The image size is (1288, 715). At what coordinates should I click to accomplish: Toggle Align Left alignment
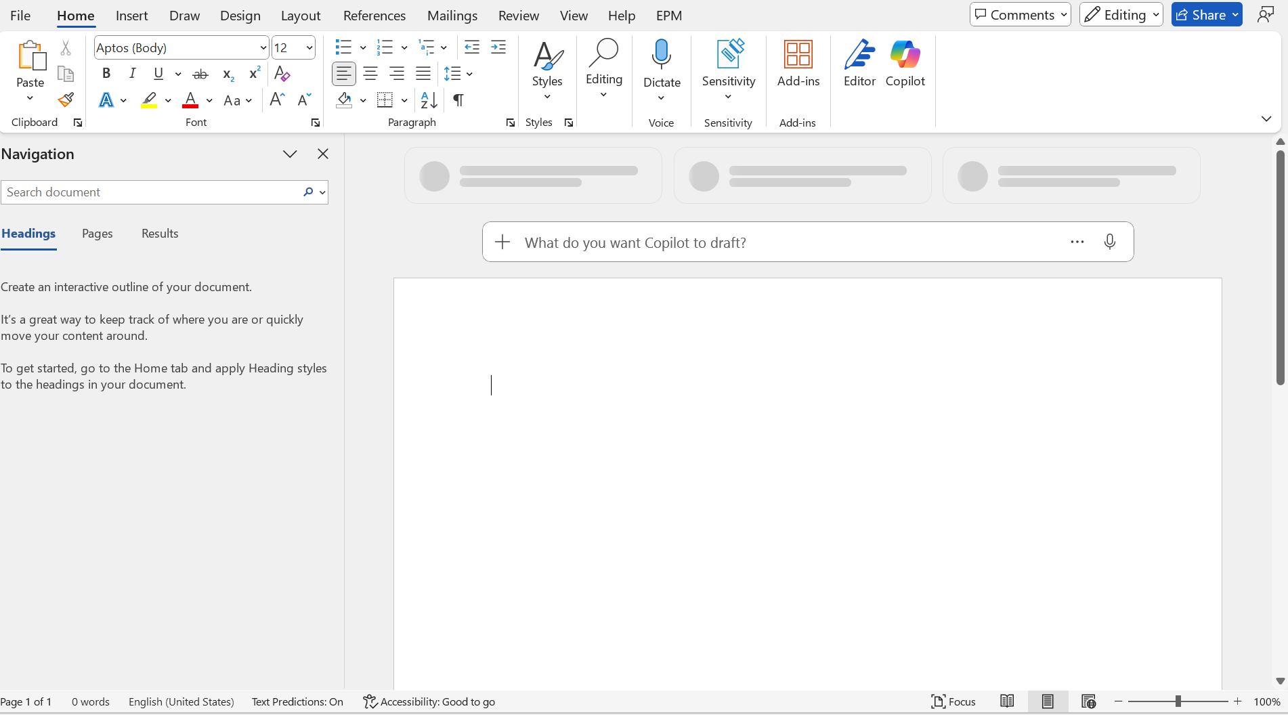click(x=344, y=74)
